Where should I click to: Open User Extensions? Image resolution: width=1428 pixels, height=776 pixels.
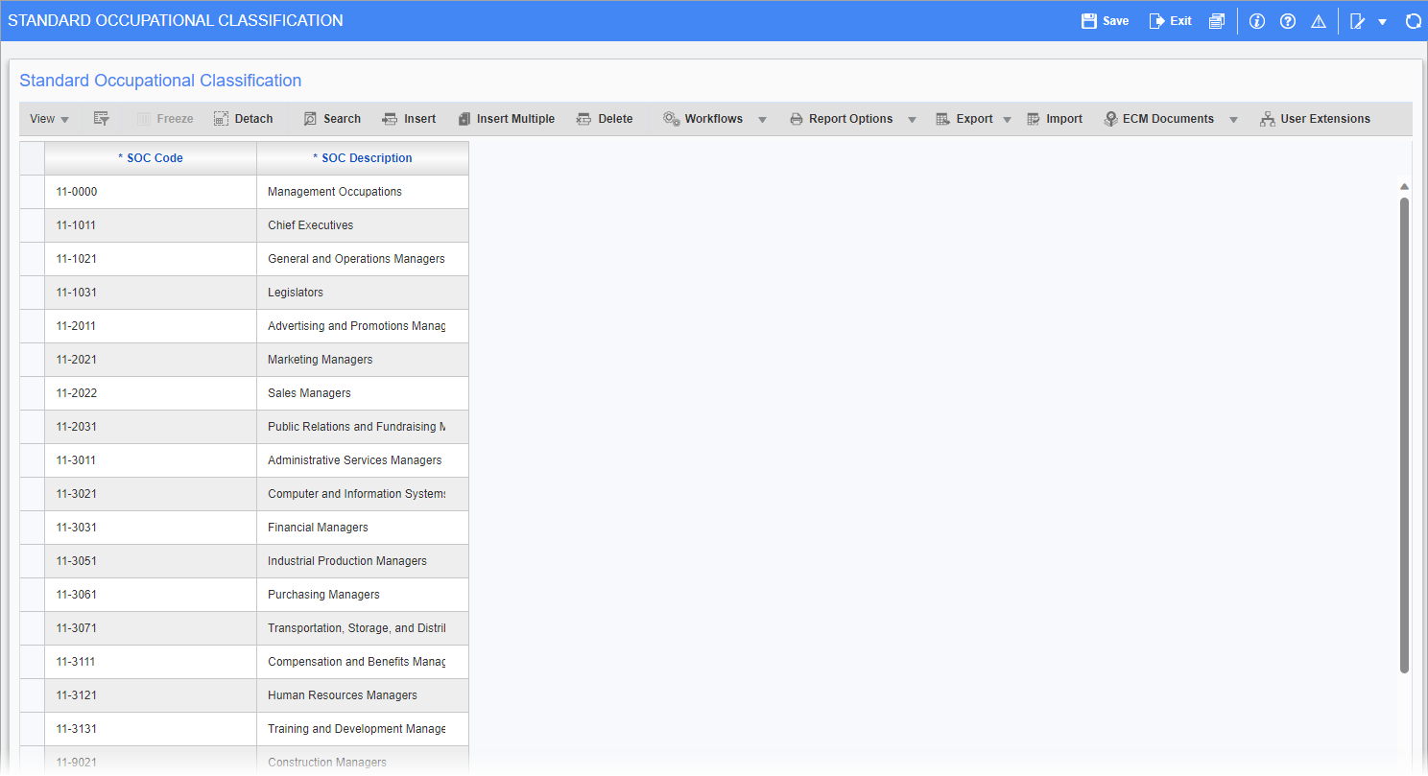click(x=1315, y=119)
